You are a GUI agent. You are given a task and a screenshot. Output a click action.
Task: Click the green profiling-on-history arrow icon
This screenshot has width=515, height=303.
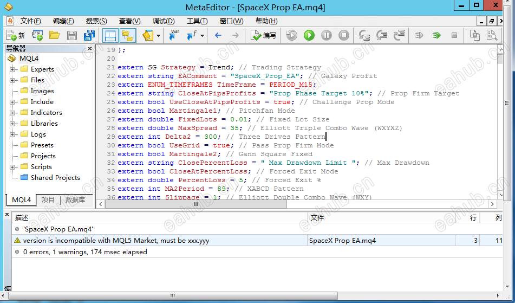tap(436, 35)
